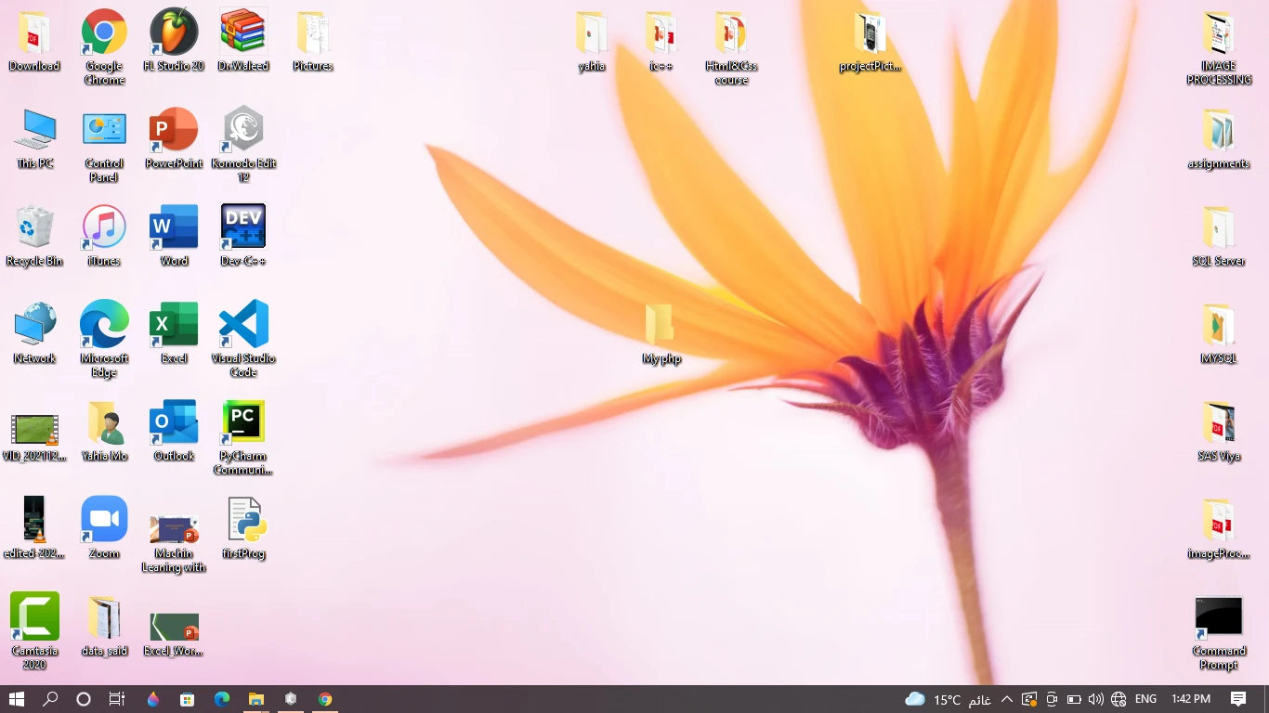Select the Command Prompt shortcut
The width and height of the screenshot is (1269, 713).
pos(1218,617)
